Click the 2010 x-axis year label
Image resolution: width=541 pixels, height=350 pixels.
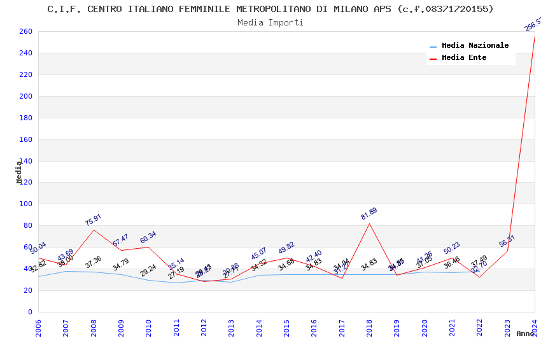coord(149,328)
